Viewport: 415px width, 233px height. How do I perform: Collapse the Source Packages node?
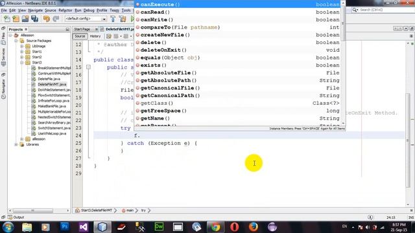click(16, 41)
